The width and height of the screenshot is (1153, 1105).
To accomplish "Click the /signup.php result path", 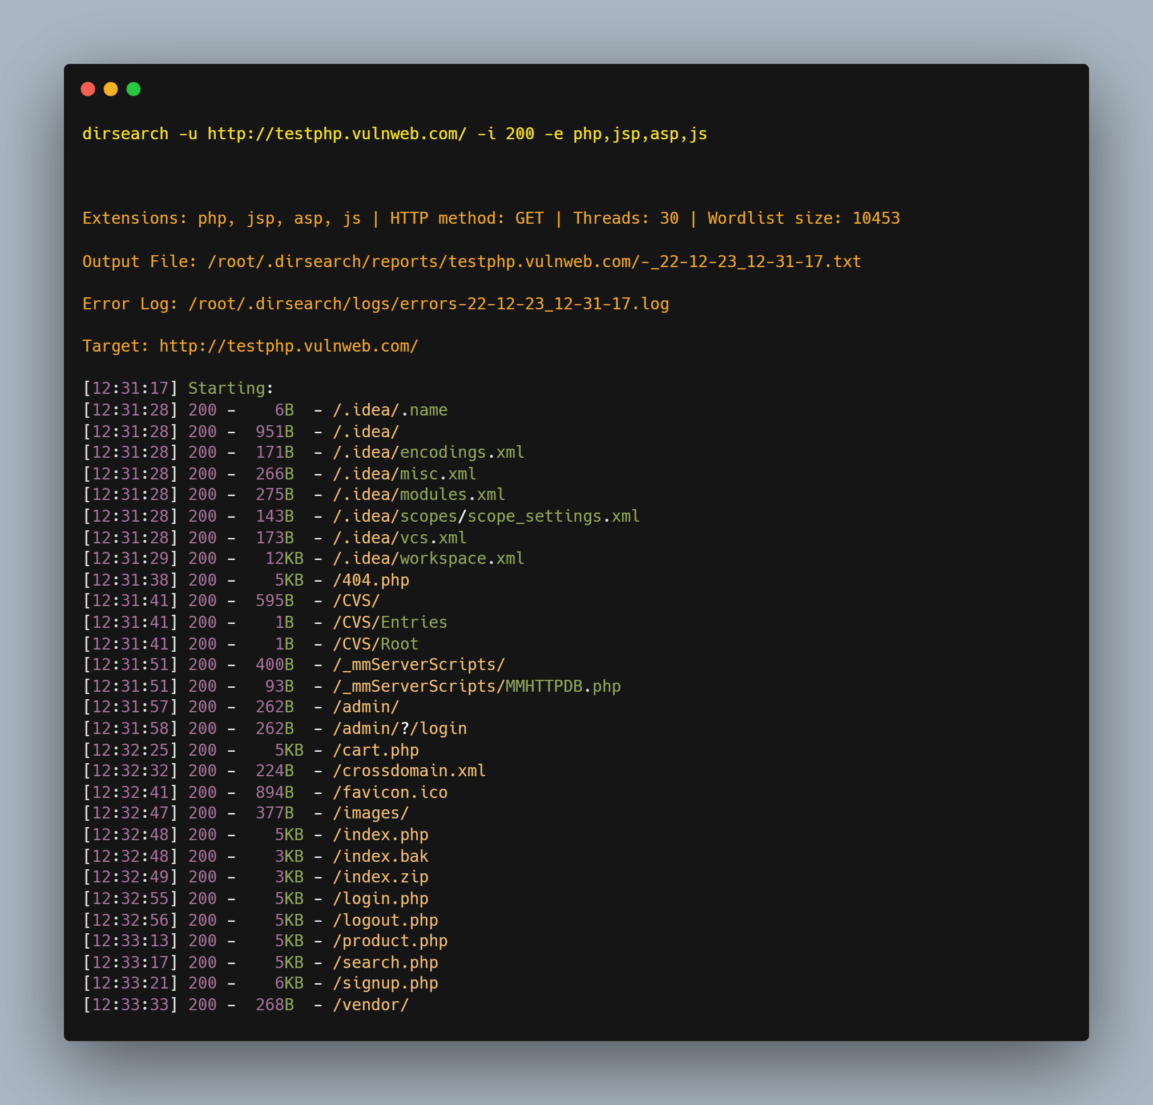I will [x=385, y=983].
